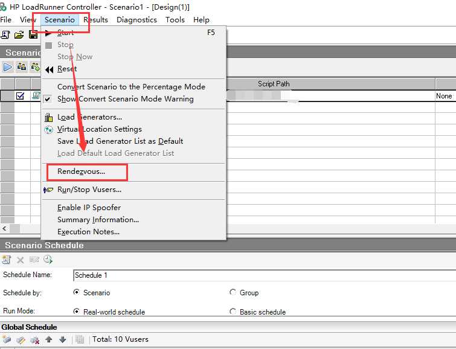
Task: Toggle the first group row checkbox
Action: (20, 95)
